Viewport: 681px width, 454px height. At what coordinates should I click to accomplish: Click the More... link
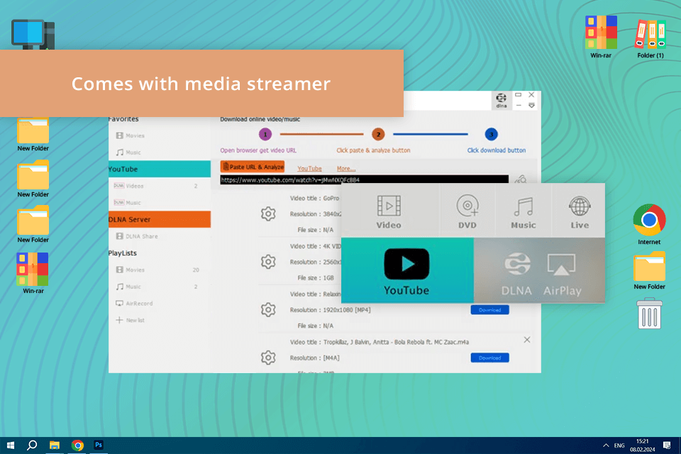(346, 169)
